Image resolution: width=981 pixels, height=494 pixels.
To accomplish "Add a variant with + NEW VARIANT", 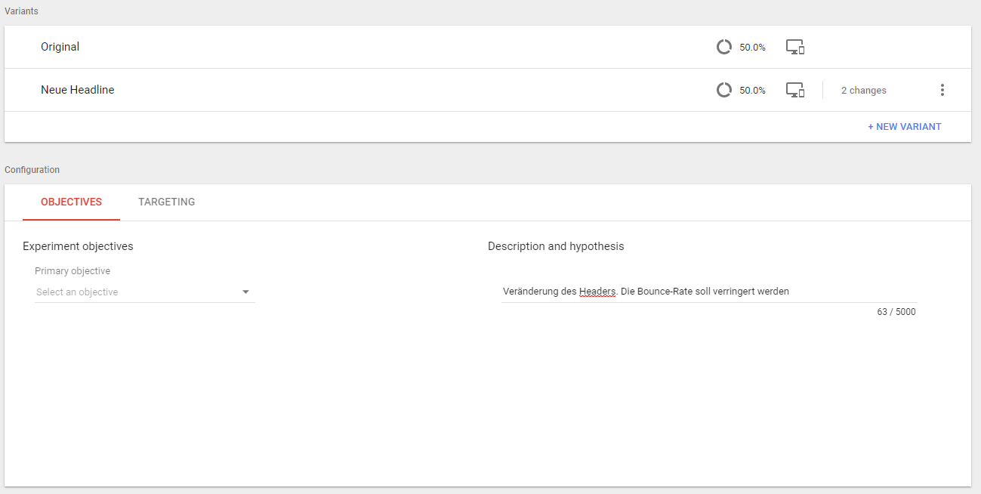I will pyautogui.click(x=905, y=127).
